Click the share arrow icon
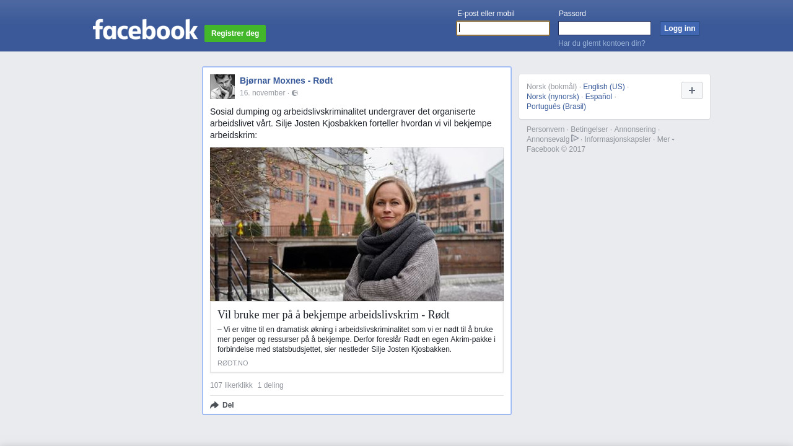 214,405
